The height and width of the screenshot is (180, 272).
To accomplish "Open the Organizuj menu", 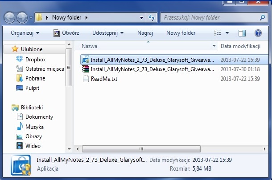I will [x=25, y=33].
